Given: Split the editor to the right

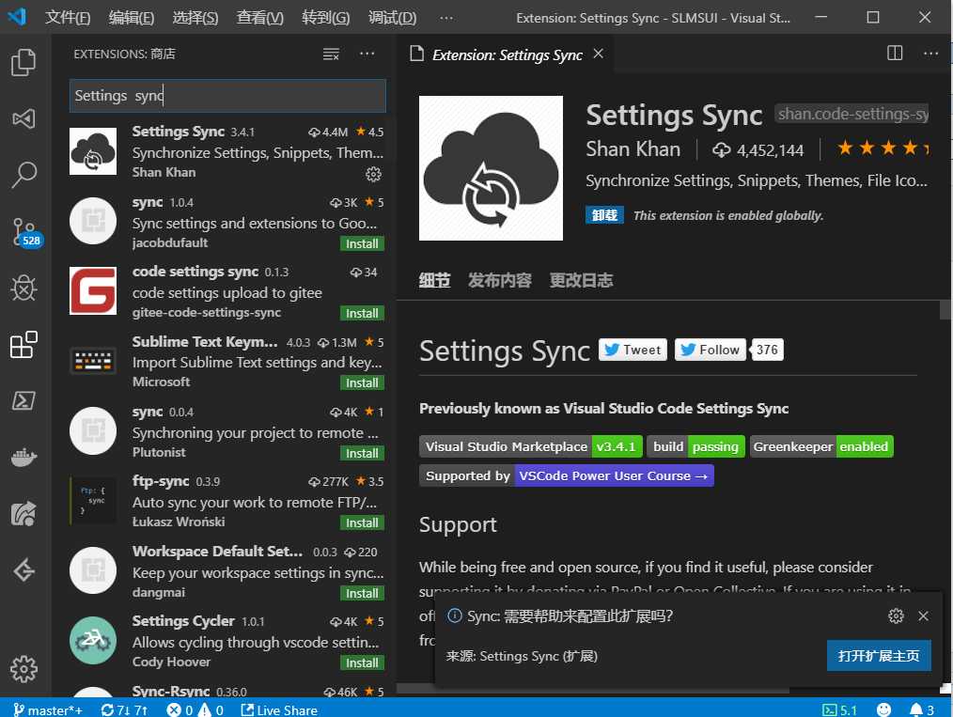Looking at the screenshot, I should point(895,54).
